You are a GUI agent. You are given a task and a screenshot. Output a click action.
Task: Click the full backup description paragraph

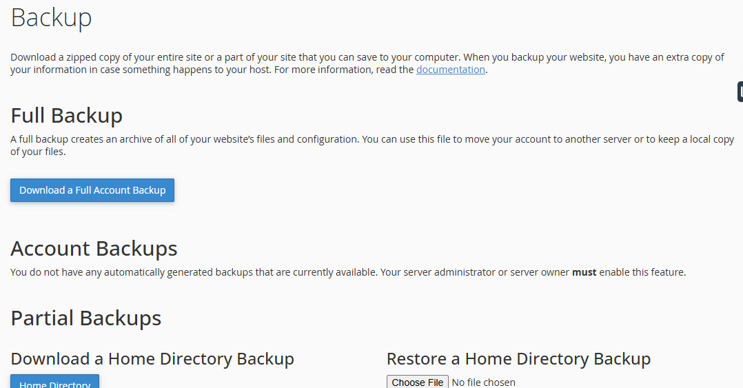[372, 145]
